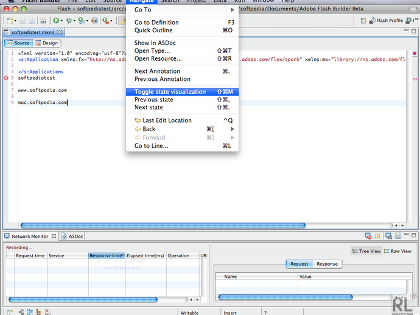Image resolution: width=420 pixels, height=315 pixels.
Task: Close the Network Monitor view
Action: coord(54,236)
